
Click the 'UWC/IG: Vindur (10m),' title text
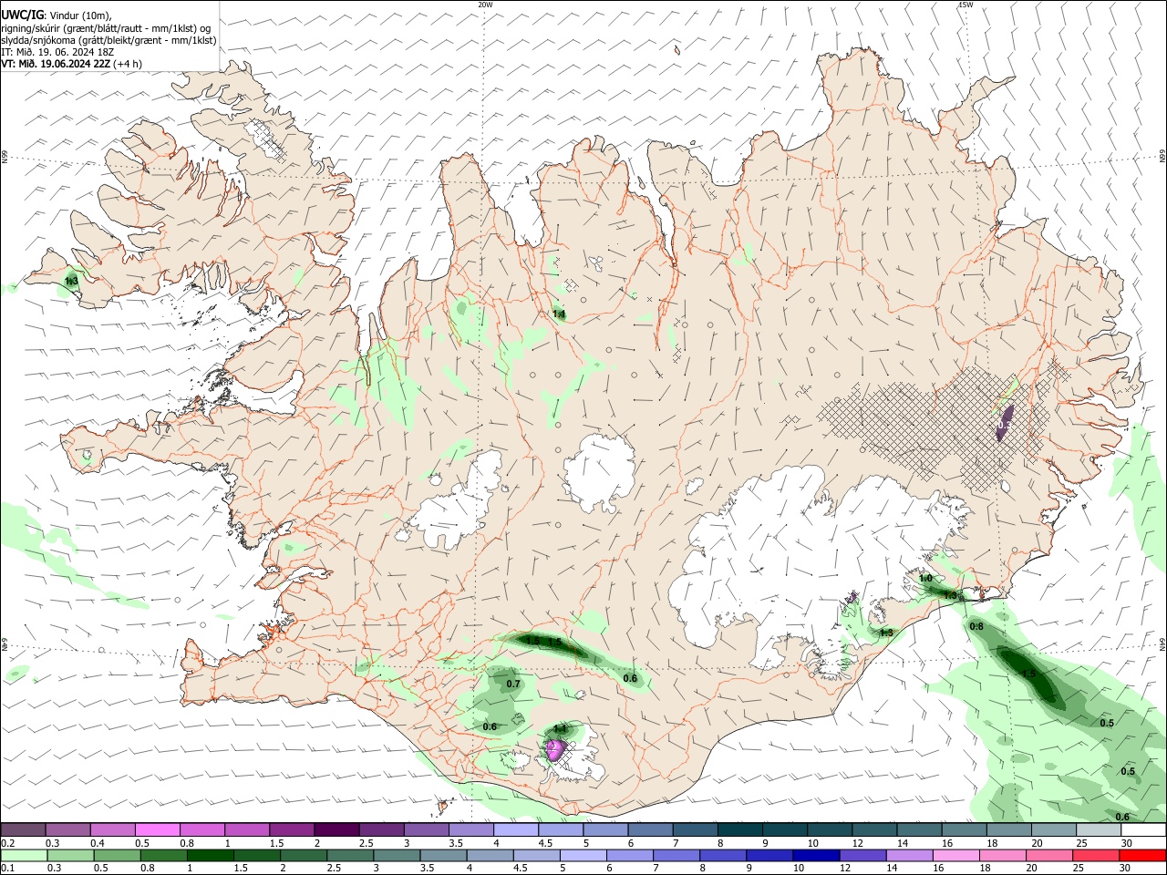pyautogui.click(x=57, y=15)
